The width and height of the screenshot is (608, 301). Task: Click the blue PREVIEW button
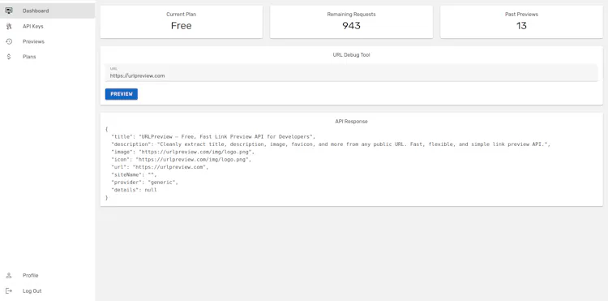pos(122,94)
